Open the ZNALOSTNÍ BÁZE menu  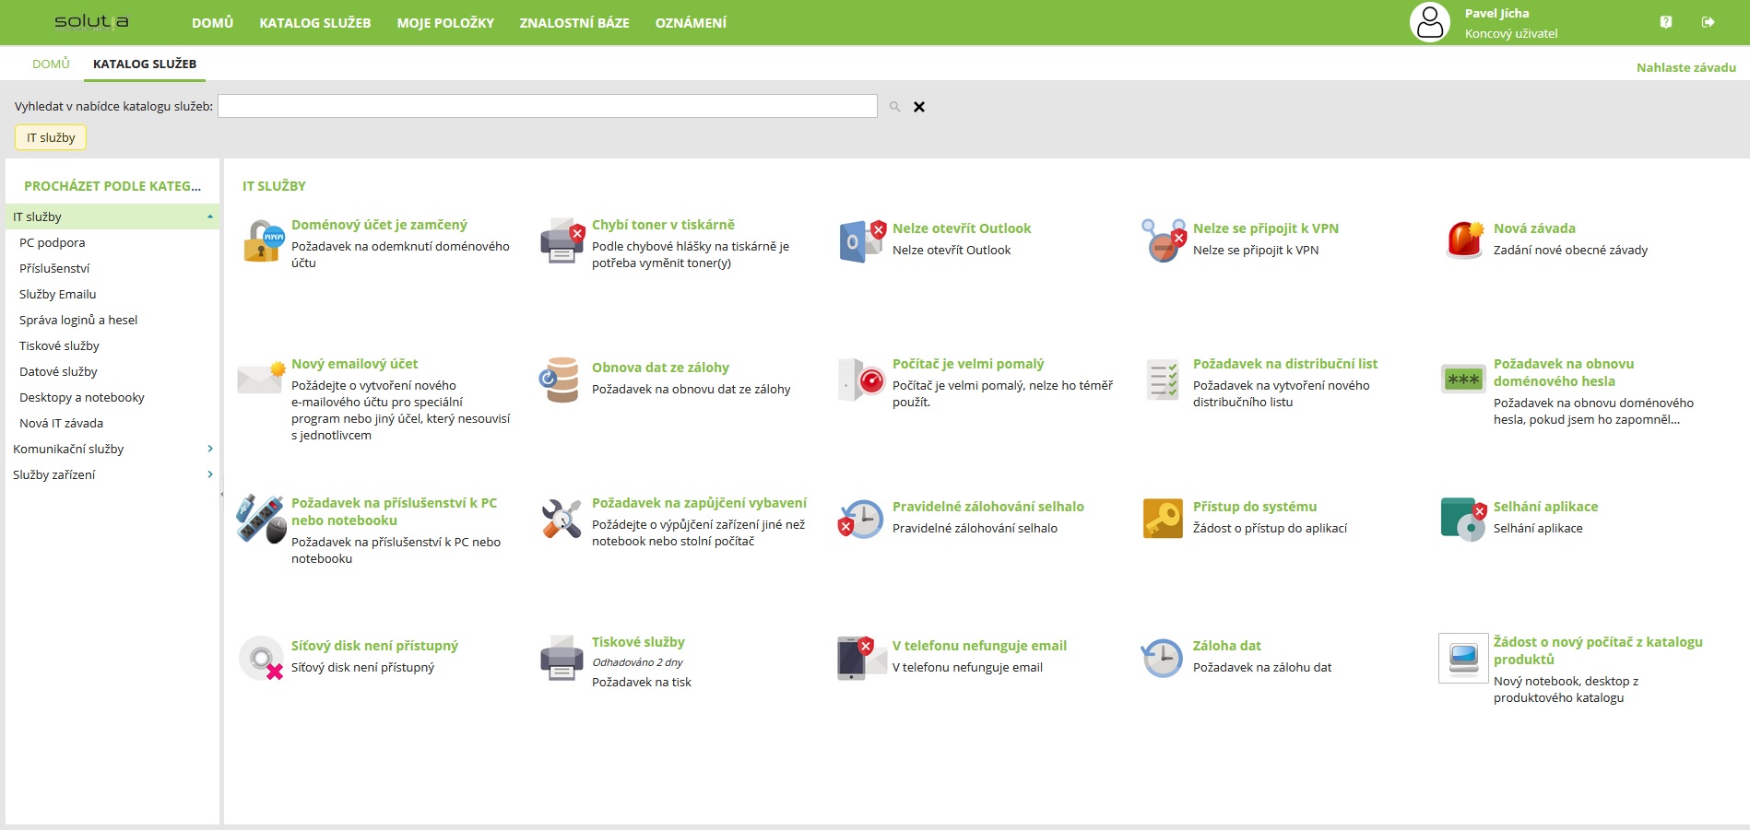point(573,23)
